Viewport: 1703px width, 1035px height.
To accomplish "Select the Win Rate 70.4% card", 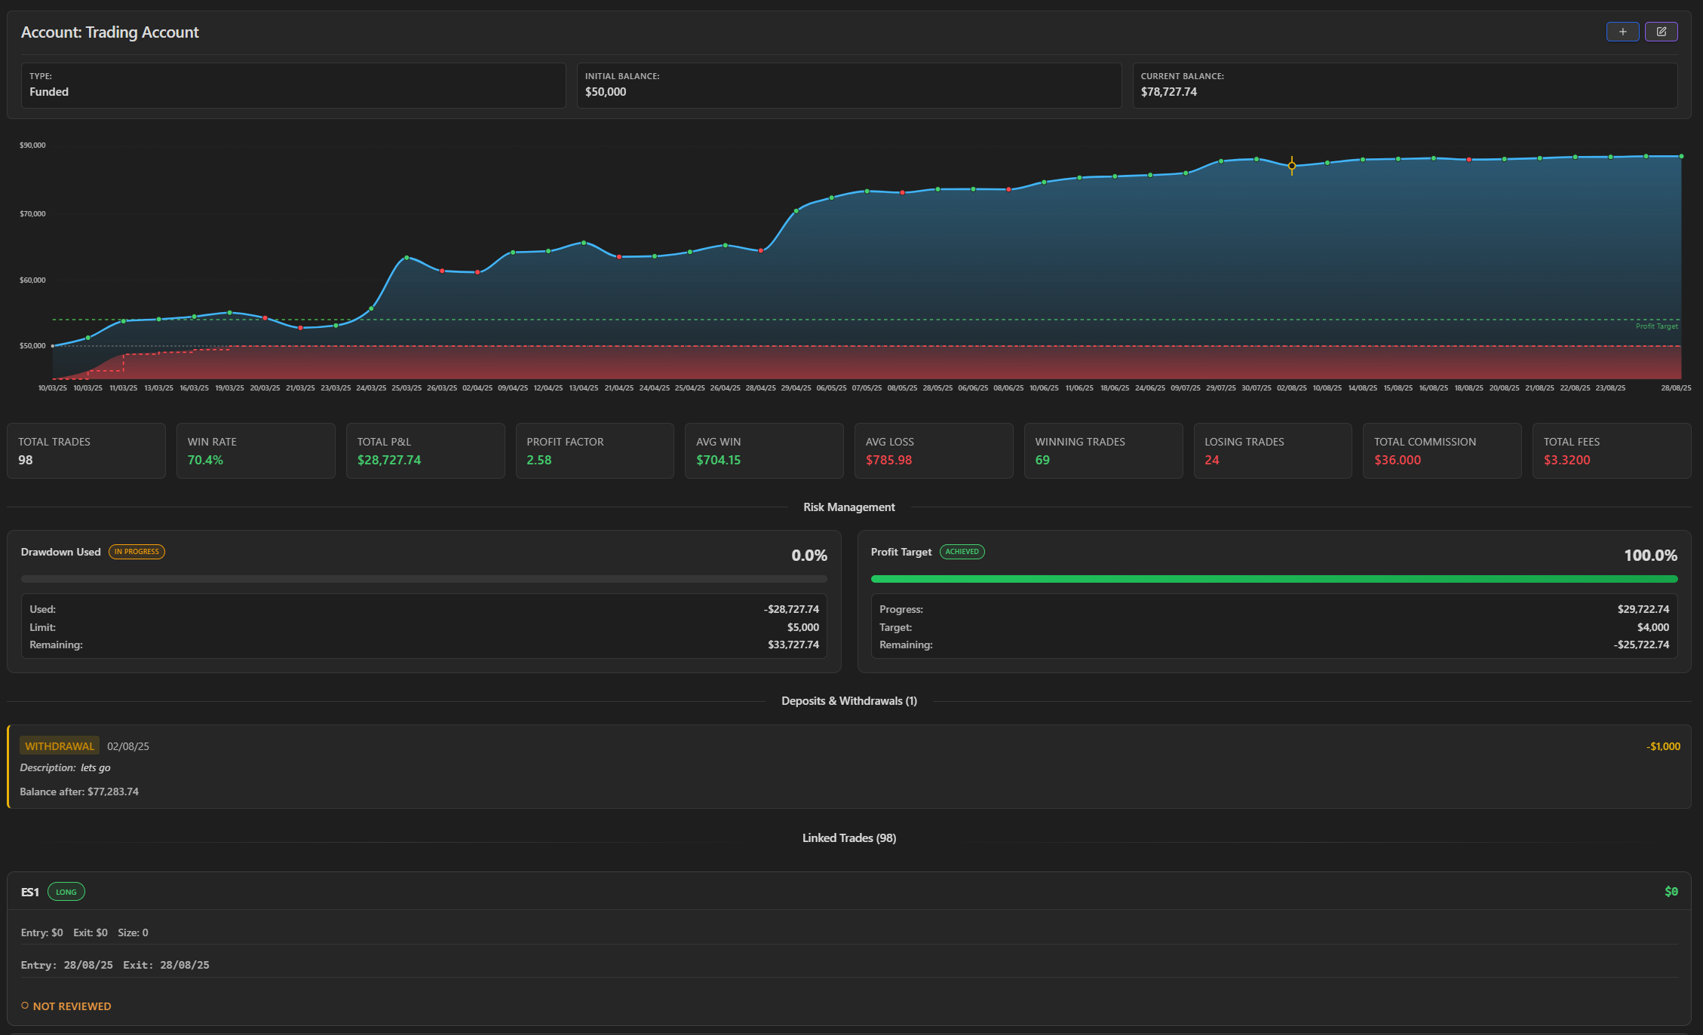I will click(x=256, y=451).
